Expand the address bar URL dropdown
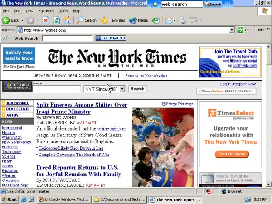The image size is (272, 204). click(232, 30)
